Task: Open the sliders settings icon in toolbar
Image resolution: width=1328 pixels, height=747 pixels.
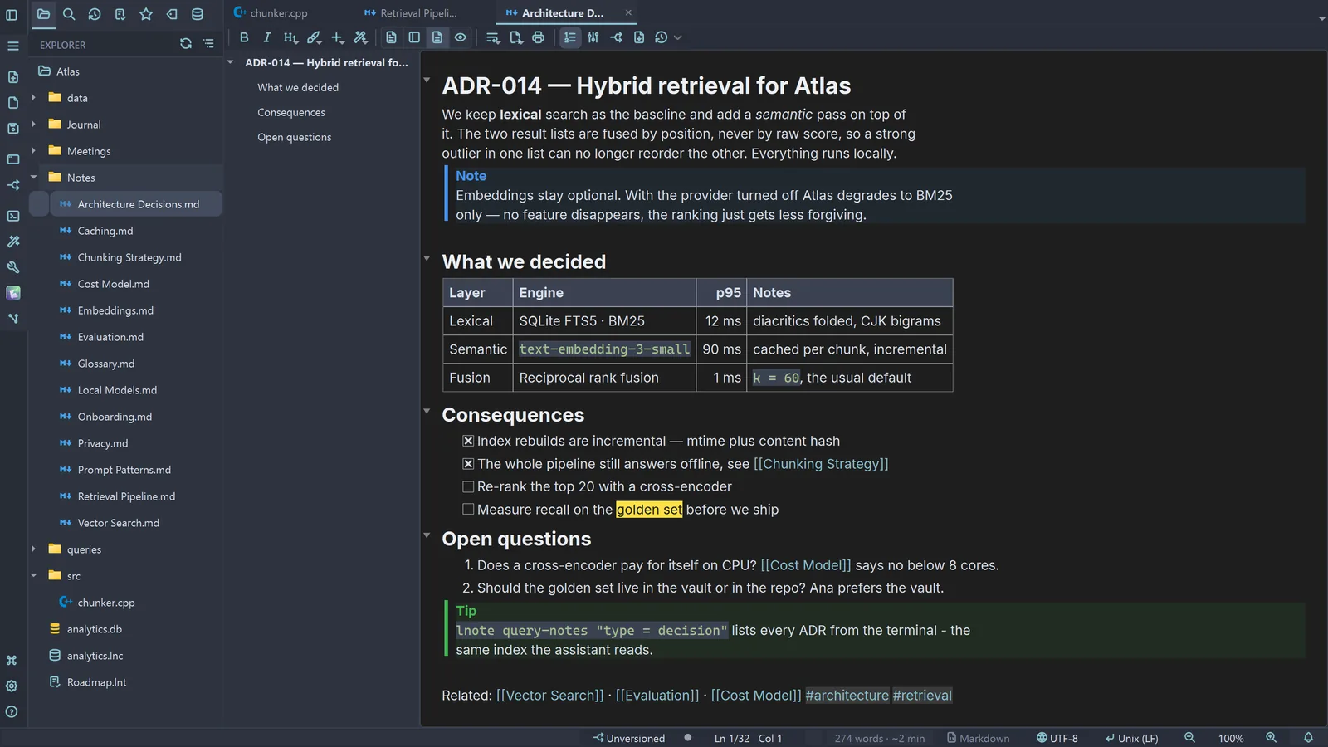Action: click(x=593, y=37)
